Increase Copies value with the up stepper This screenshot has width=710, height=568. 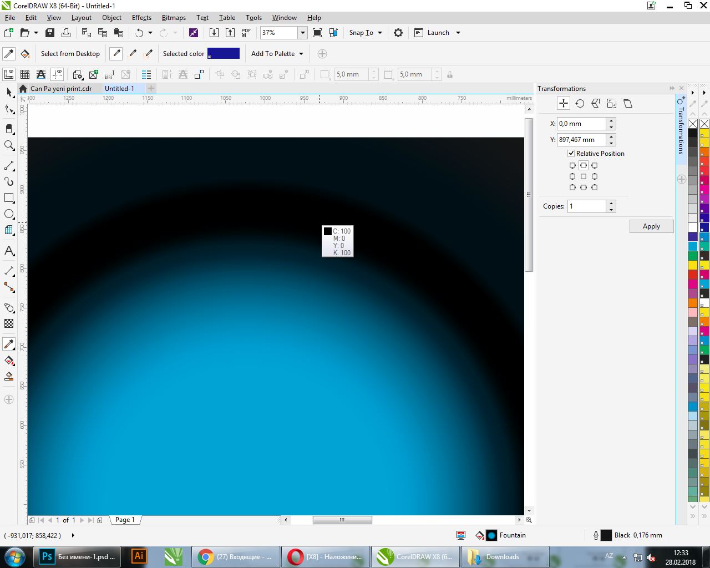pyautogui.click(x=611, y=203)
